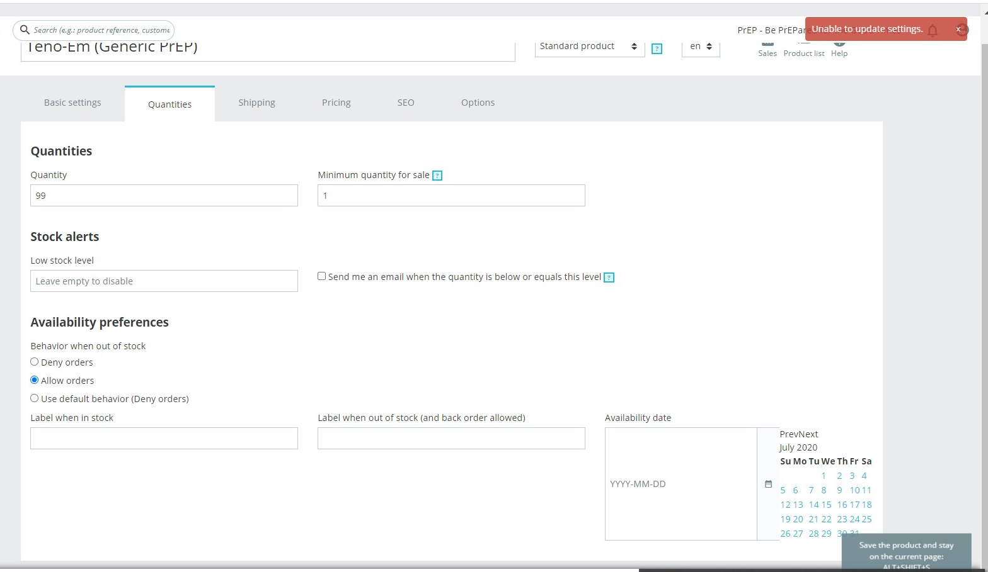Open the notifications bell icon

[x=933, y=30]
